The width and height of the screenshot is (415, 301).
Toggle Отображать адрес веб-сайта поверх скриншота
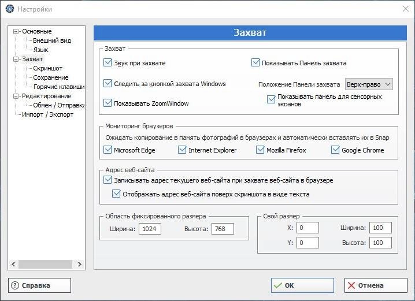click(x=116, y=194)
